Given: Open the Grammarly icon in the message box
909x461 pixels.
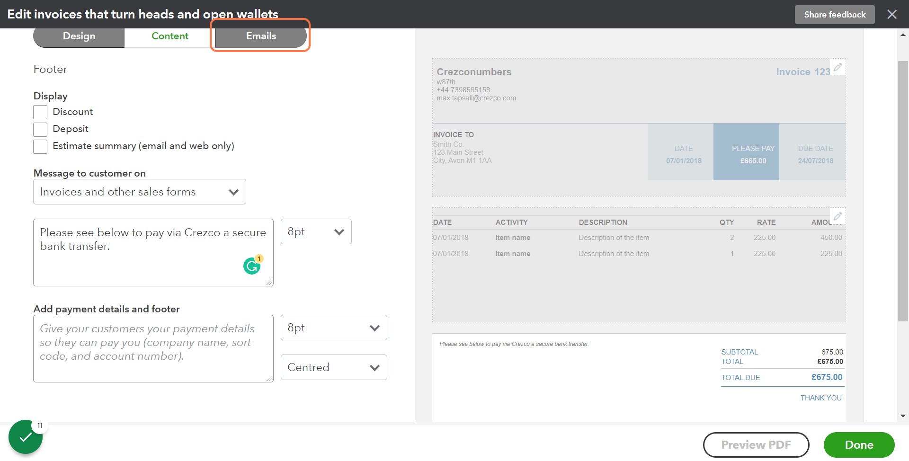Looking at the screenshot, I should tap(252, 266).
